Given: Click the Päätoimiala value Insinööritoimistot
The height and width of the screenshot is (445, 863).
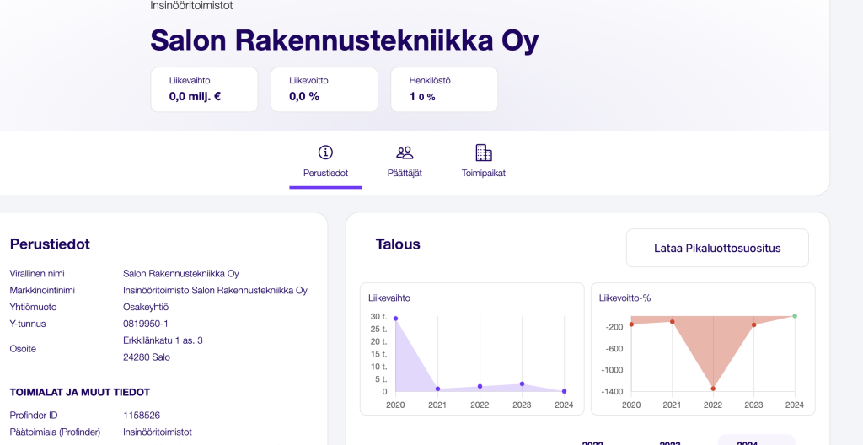Looking at the screenshot, I should tap(158, 432).
